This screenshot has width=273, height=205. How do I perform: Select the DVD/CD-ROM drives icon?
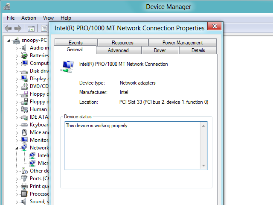click(x=24, y=86)
